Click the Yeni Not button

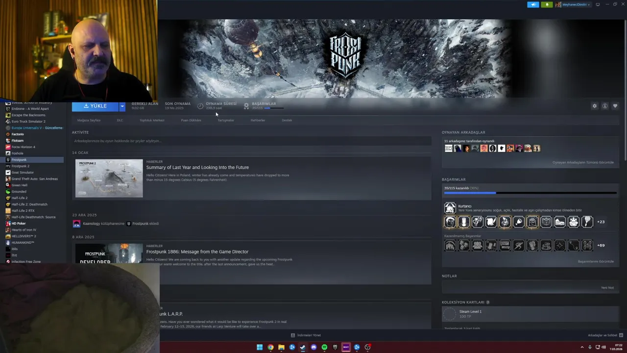(607, 288)
